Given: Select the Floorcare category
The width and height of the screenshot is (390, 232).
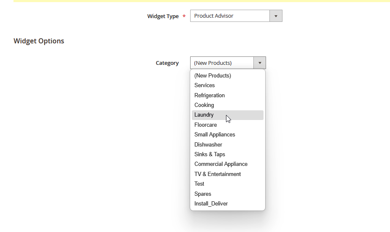Looking at the screenshot, I should (x=205, y=125).
